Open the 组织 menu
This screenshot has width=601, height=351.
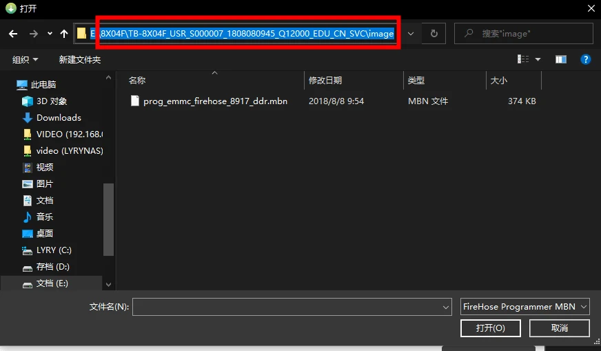pyautogui.click(x=26, y=60)
